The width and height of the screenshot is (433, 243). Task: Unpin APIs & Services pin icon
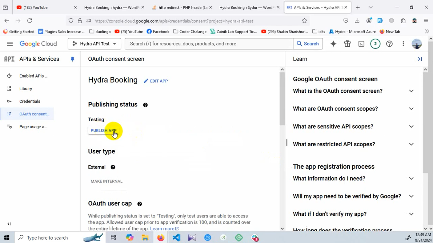tap(72, 59)
